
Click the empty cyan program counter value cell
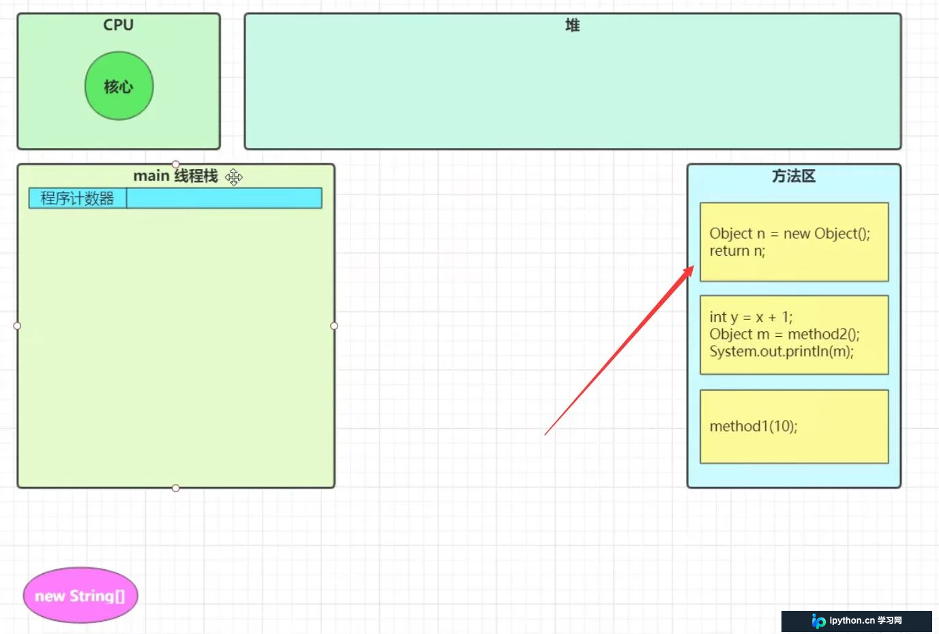point(224,198)
